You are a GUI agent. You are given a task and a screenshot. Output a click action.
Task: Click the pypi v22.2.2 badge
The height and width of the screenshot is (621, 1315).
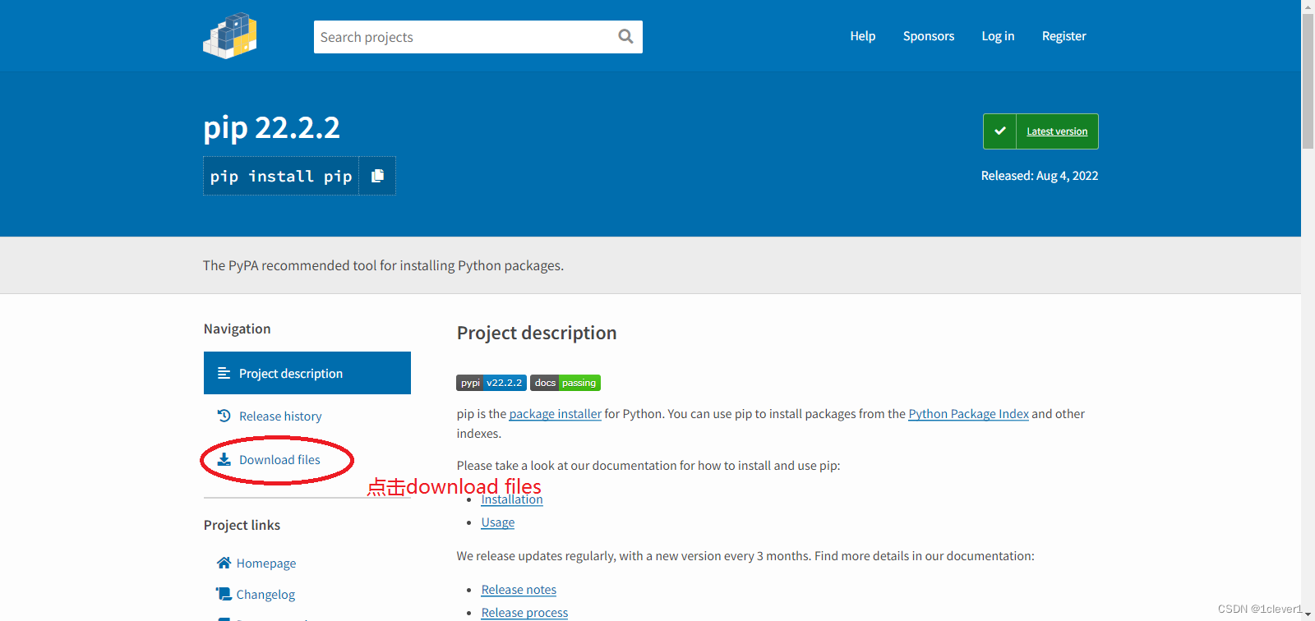[491, 383]
